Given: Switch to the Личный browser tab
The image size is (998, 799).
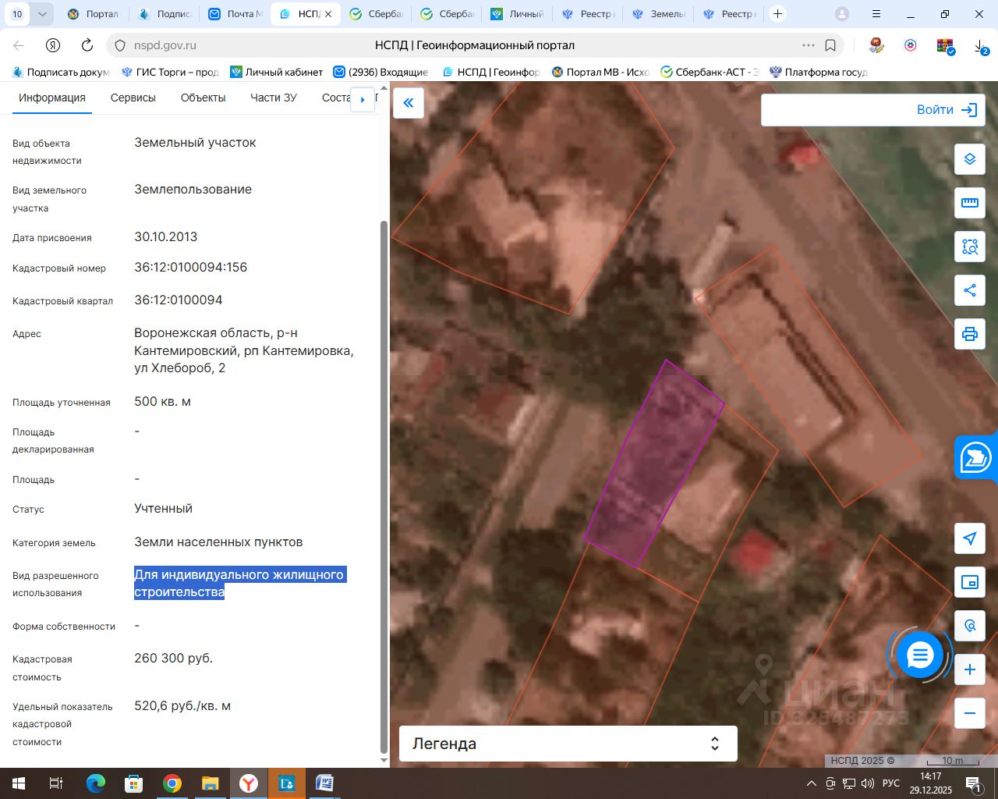Looking at the screenshot, I should [x=517, y=14].
